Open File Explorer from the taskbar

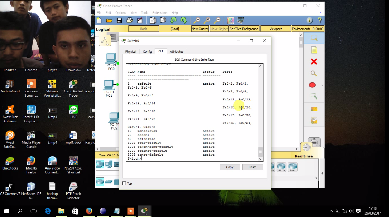(61, 211)
